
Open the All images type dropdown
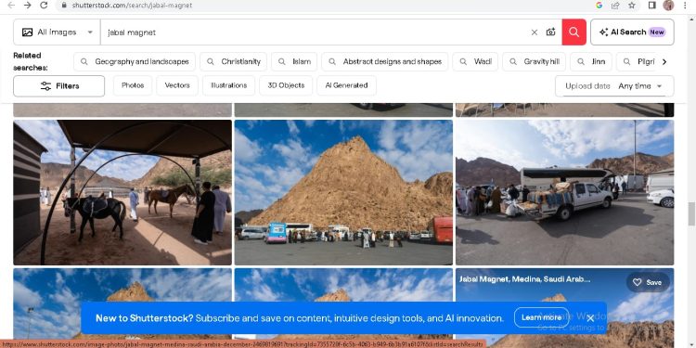58,32
